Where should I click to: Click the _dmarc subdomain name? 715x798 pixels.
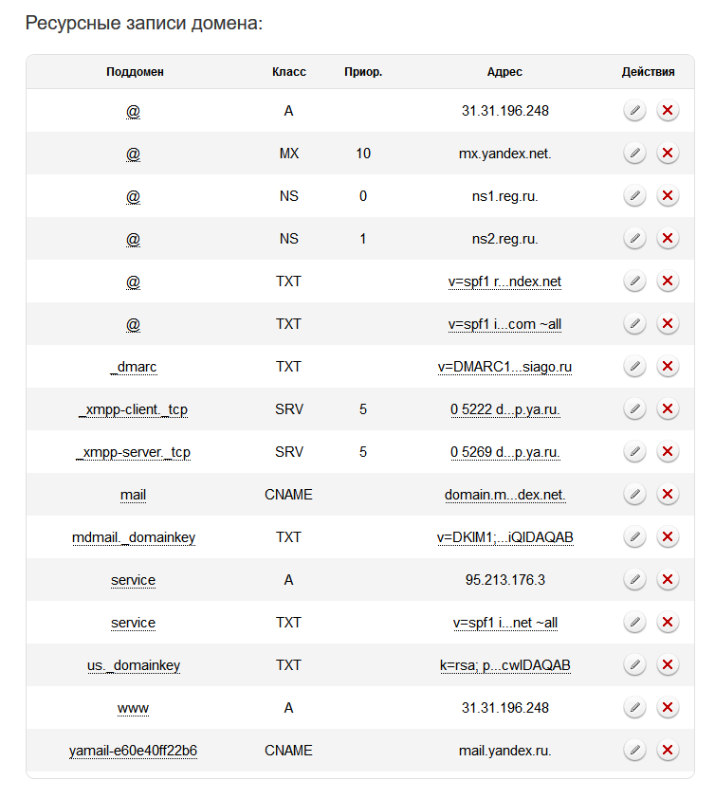point(133,367)
